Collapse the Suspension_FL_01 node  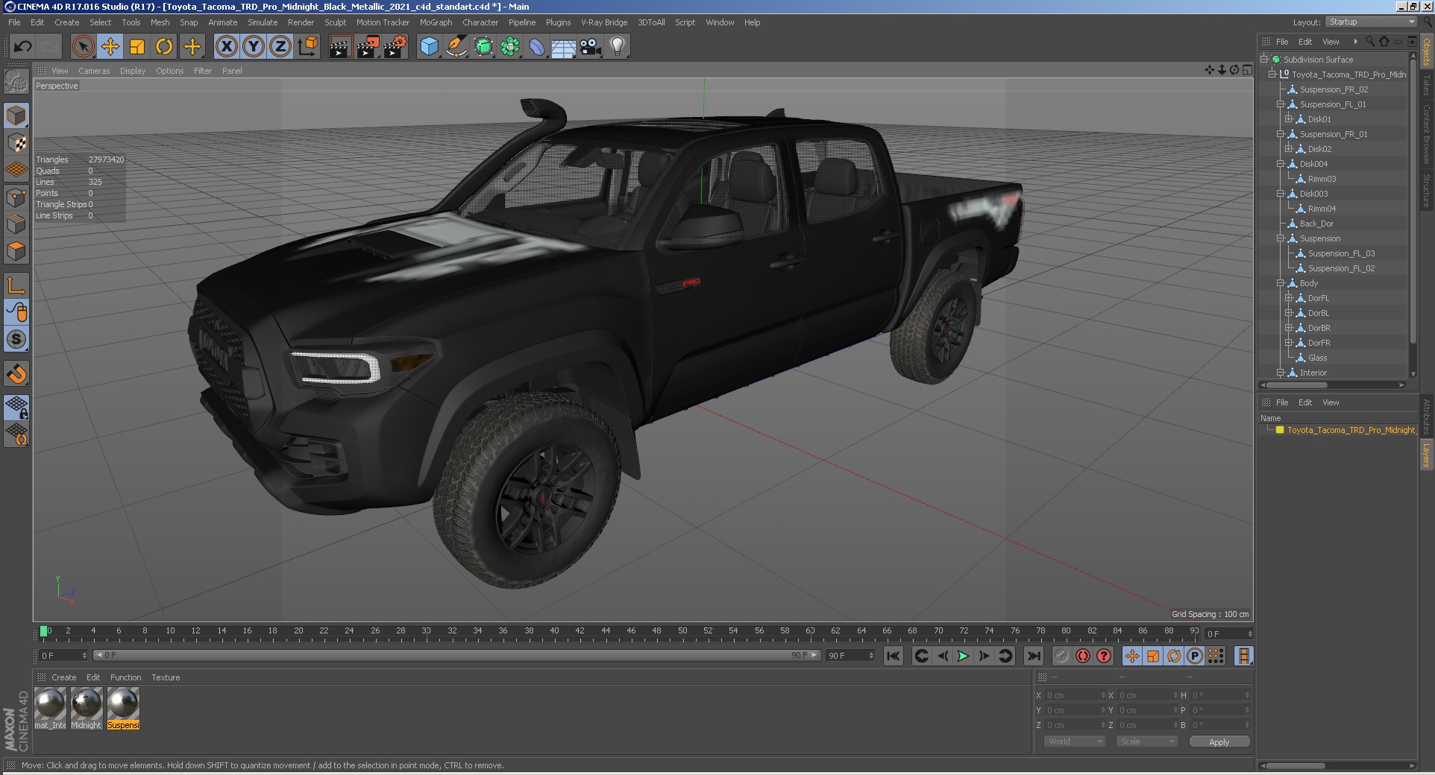point(1281,104)
